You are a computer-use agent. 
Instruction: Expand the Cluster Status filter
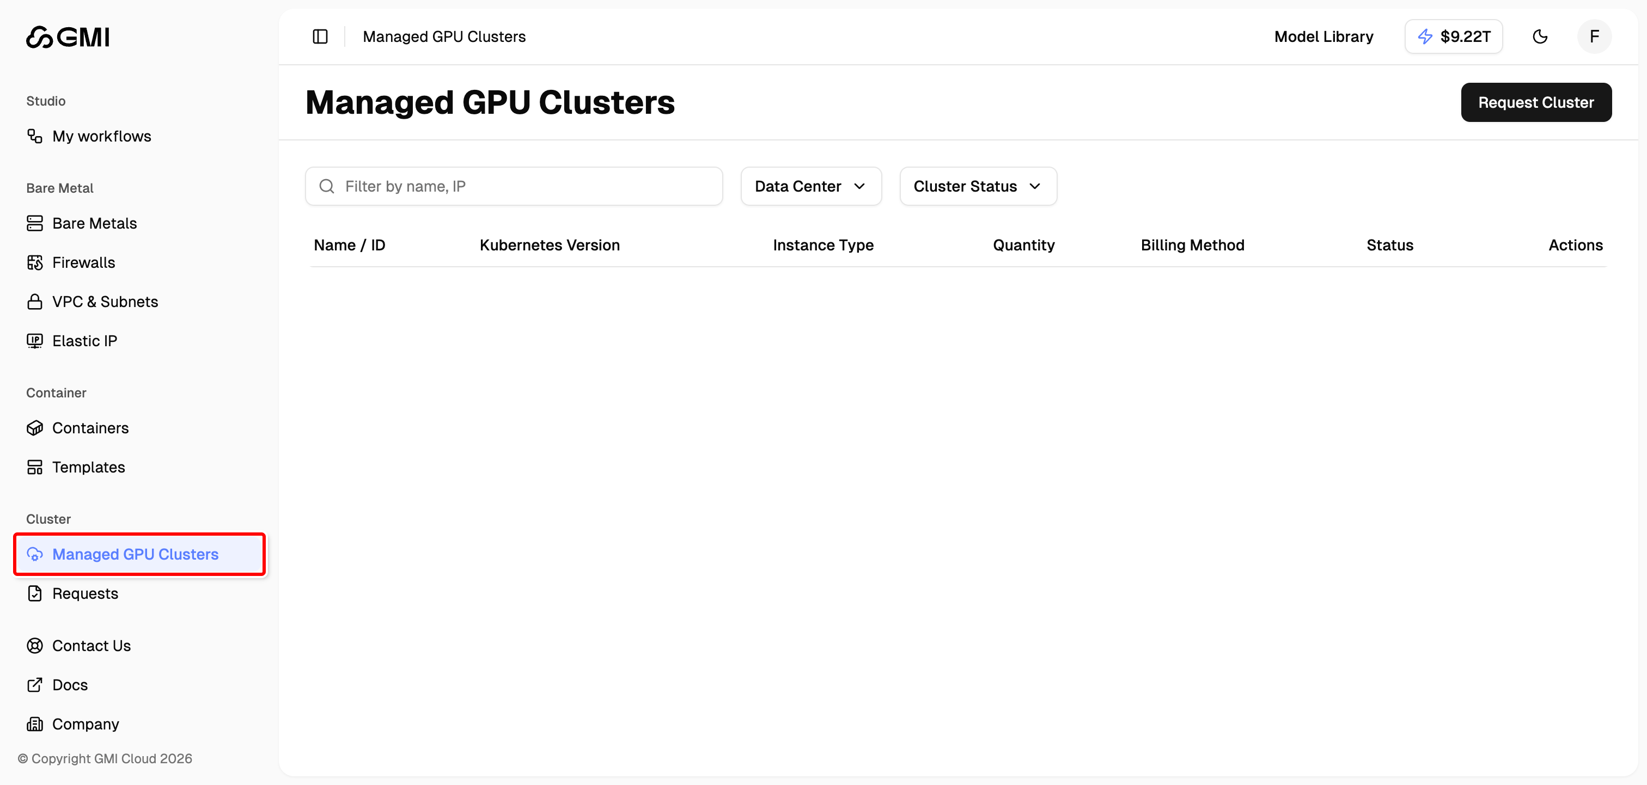[x=977, y=186]
